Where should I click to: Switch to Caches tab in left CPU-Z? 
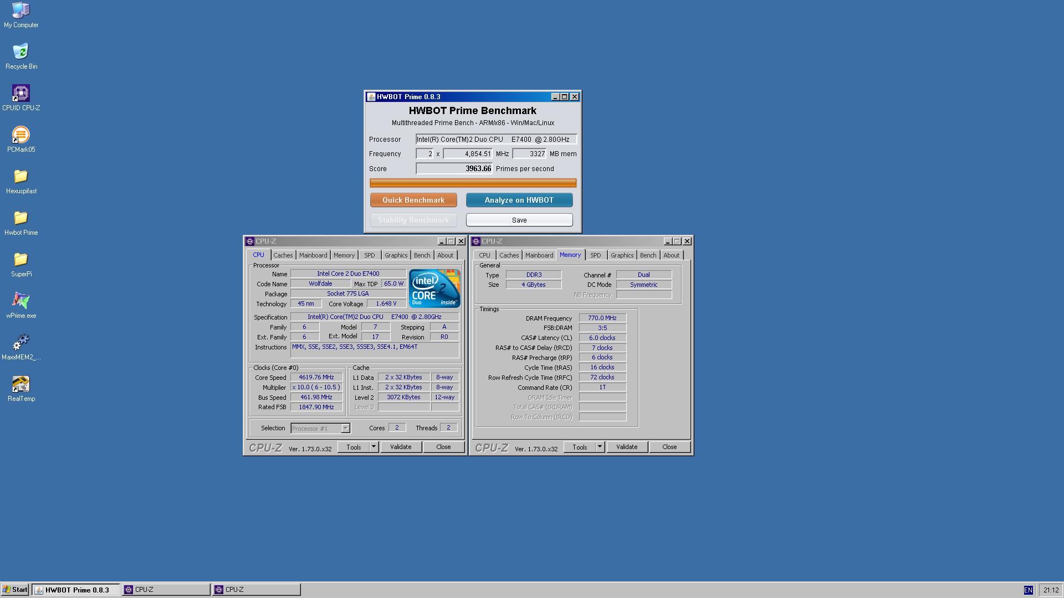(283, 255)
